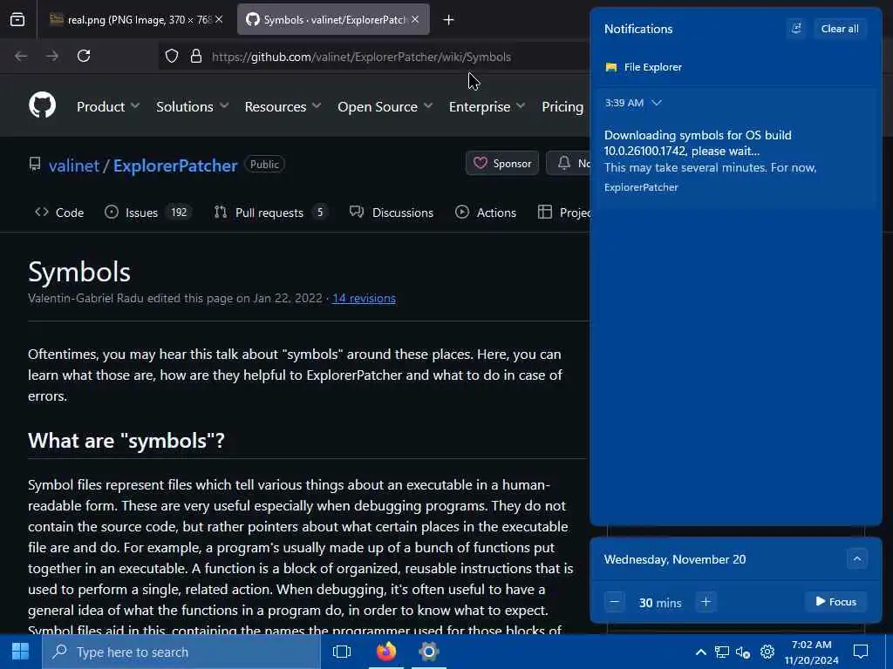Start a Focus session
This screenshot has width=893, height=669.
tap(835, 602)
